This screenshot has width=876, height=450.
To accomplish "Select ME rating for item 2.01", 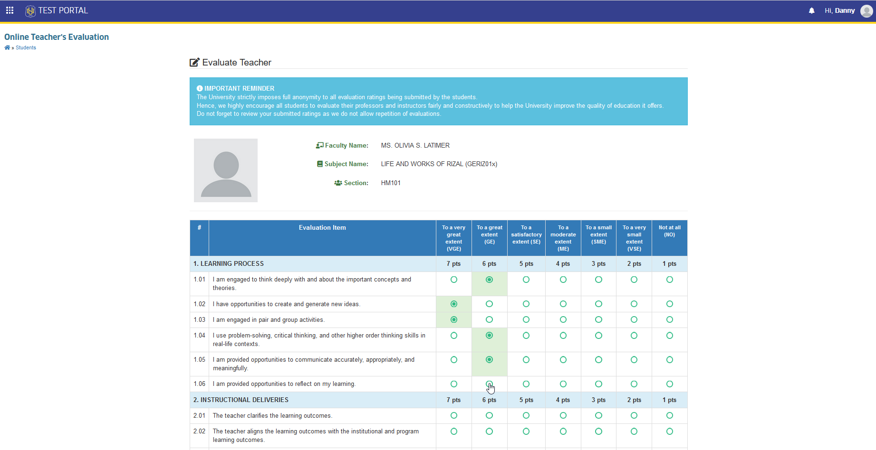I will click(x=563, y=415).
